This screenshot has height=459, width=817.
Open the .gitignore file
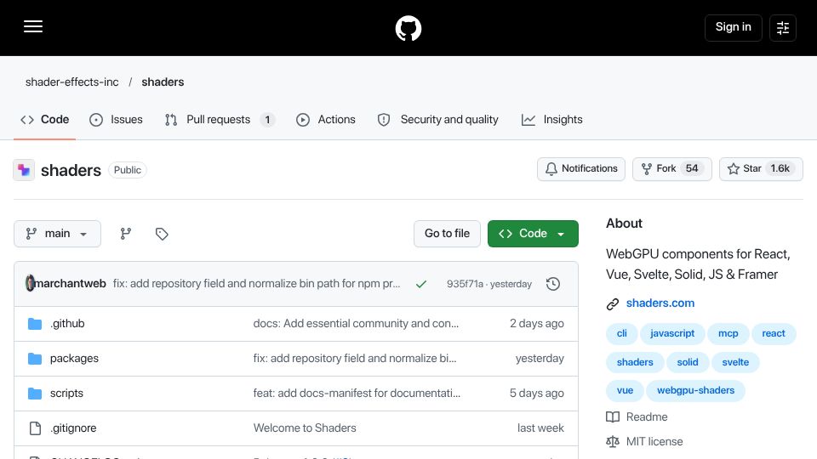point(73,428)
